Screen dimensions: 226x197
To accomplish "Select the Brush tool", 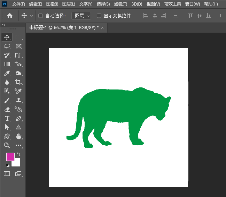I will [x=7, y=100].
